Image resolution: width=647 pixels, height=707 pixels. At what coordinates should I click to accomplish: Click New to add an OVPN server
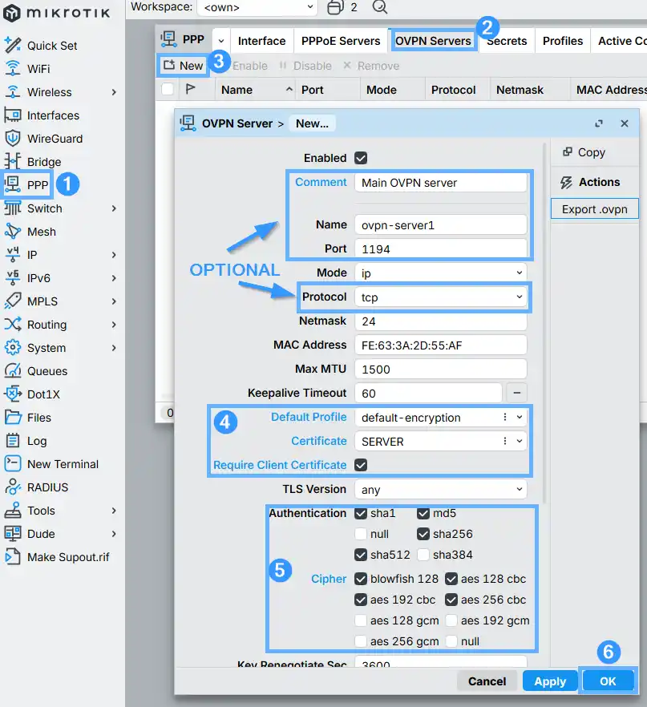click(184, 66)
